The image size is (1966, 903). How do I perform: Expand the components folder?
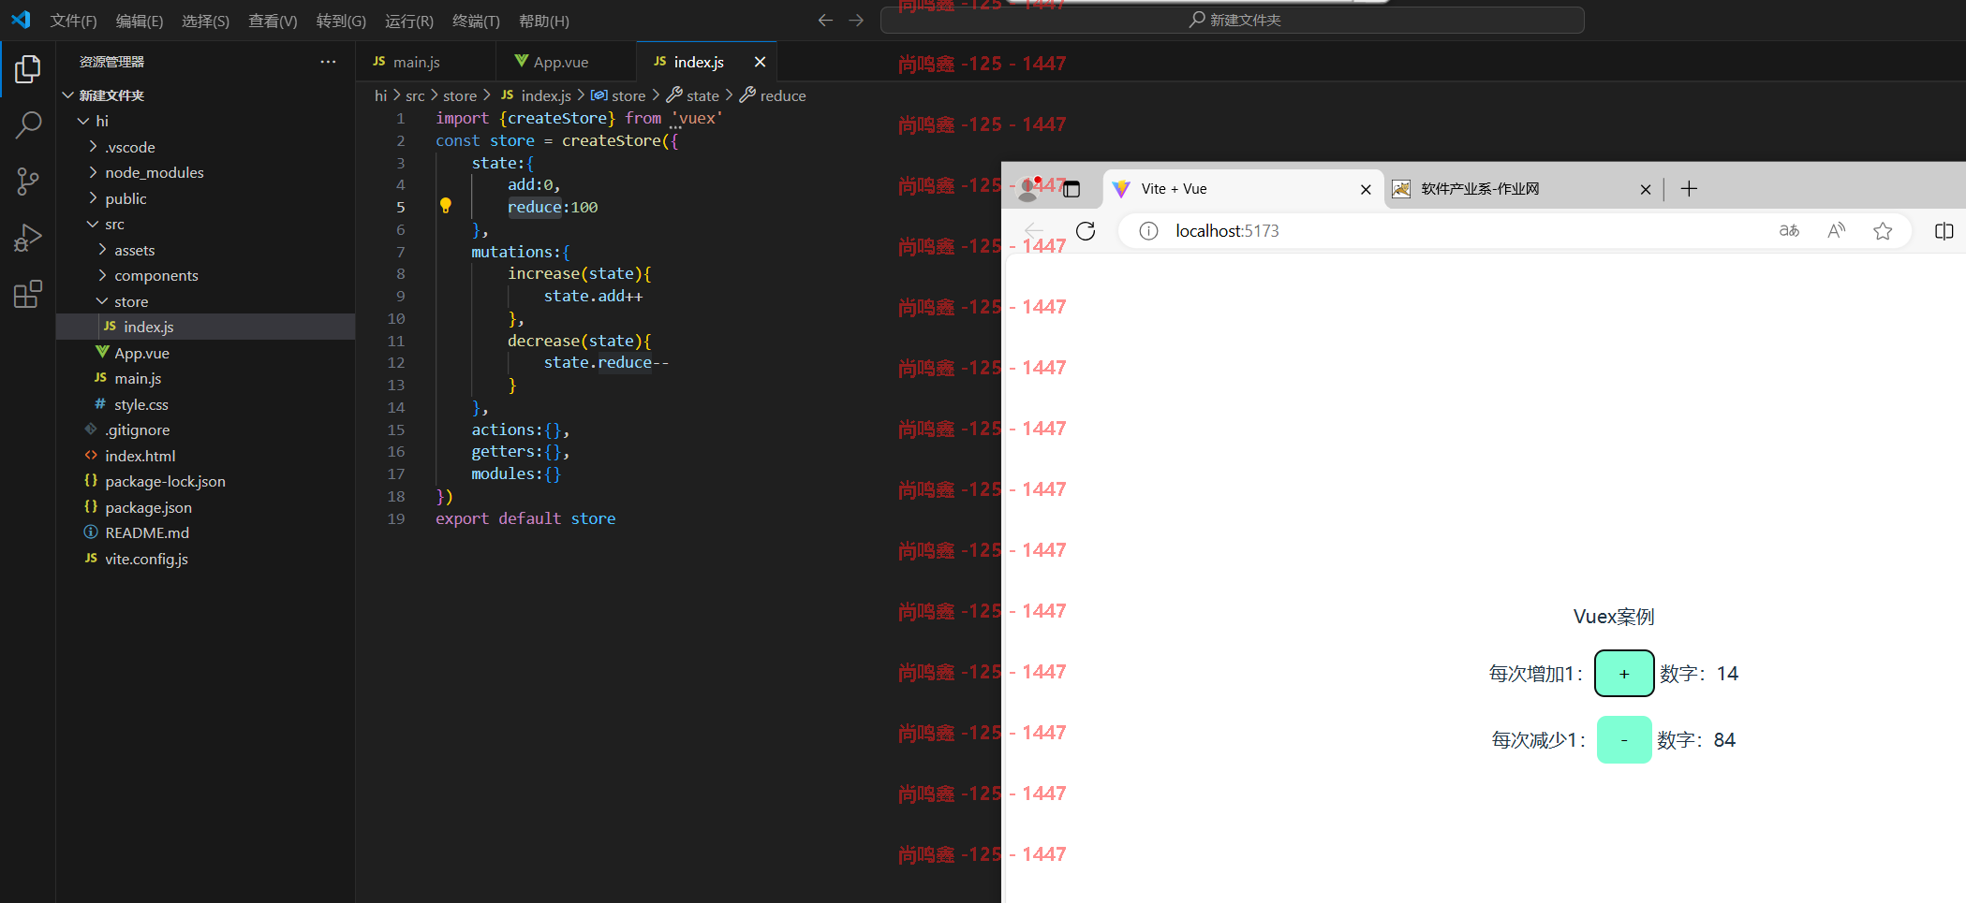click(x=102, y=275)
